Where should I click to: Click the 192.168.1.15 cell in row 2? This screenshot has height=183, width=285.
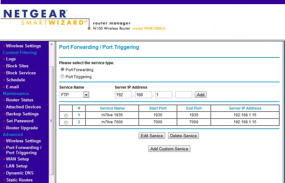(245, 122)
